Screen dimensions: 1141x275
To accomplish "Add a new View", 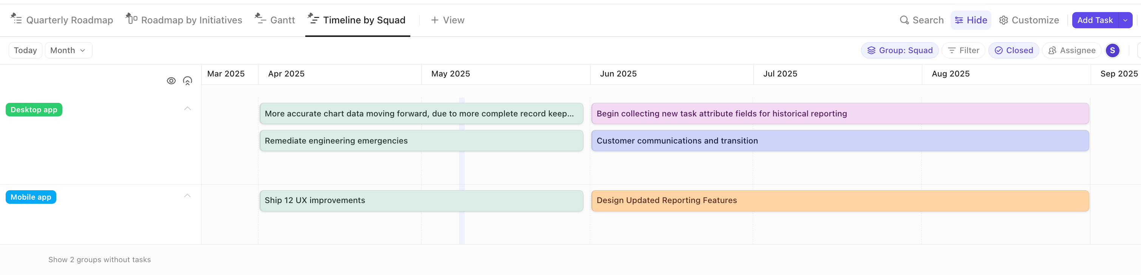I will tap(447, 20).
